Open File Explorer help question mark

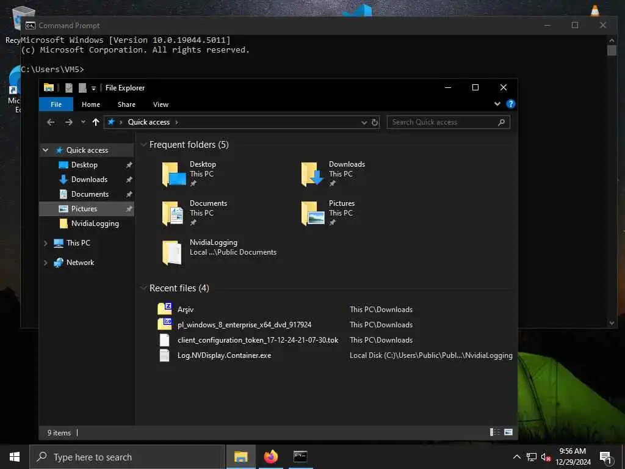[511, 104]
